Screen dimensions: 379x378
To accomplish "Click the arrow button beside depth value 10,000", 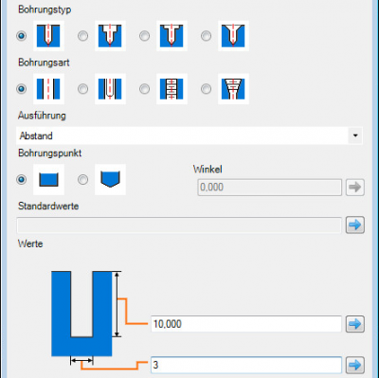I will pyautogui.click(x=355, y=324).
